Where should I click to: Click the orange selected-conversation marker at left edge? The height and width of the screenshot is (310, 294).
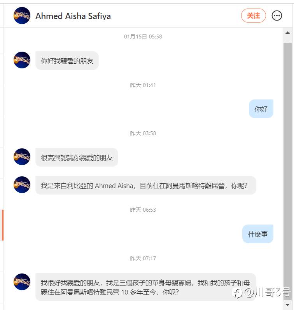pyautogui.click(x=3, y=225)
